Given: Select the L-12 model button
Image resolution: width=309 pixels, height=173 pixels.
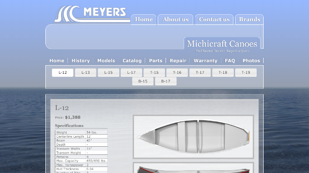Looking at the screenshot, I should (63, 72).
